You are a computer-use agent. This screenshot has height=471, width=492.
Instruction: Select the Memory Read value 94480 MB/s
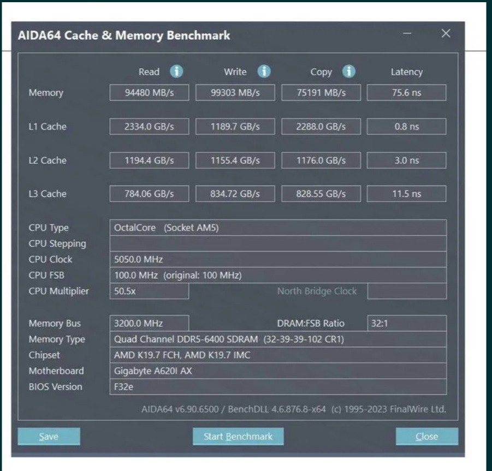click(150, 92)
